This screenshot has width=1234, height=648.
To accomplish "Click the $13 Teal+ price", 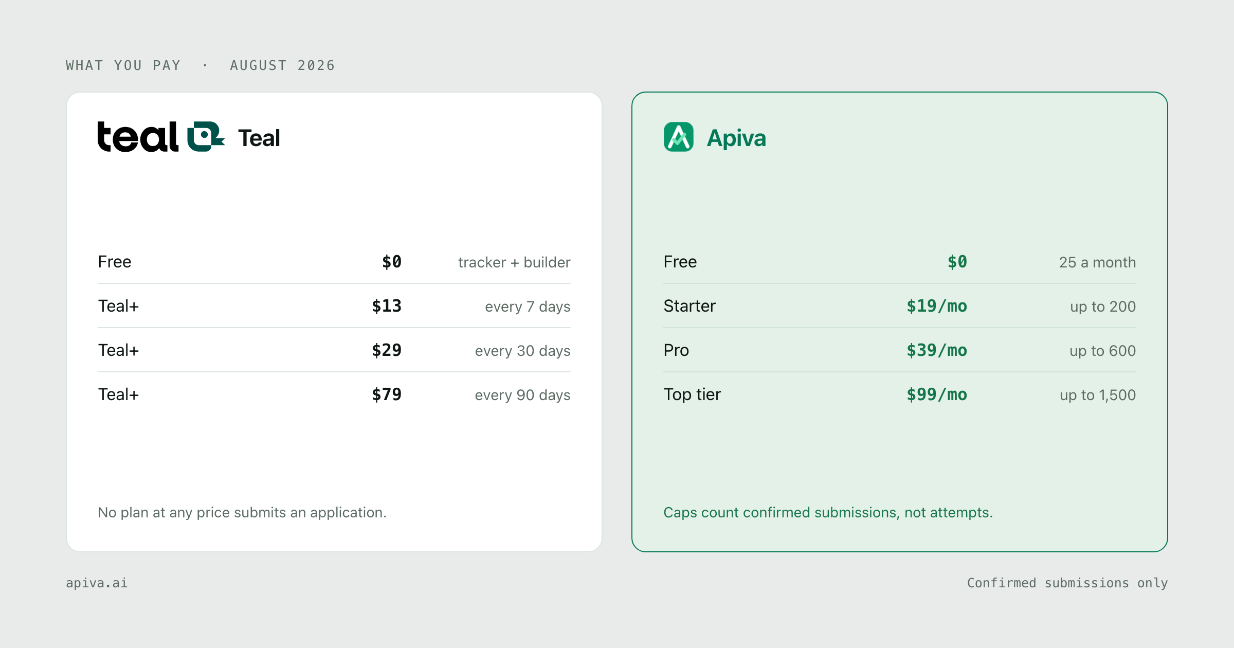I will coord(387,306).
